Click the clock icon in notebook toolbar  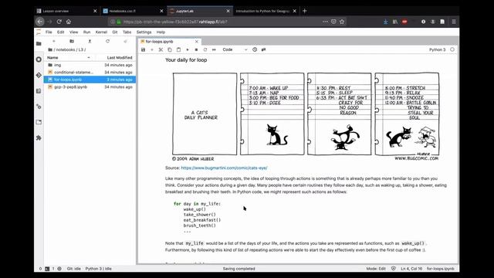[255, 49]
